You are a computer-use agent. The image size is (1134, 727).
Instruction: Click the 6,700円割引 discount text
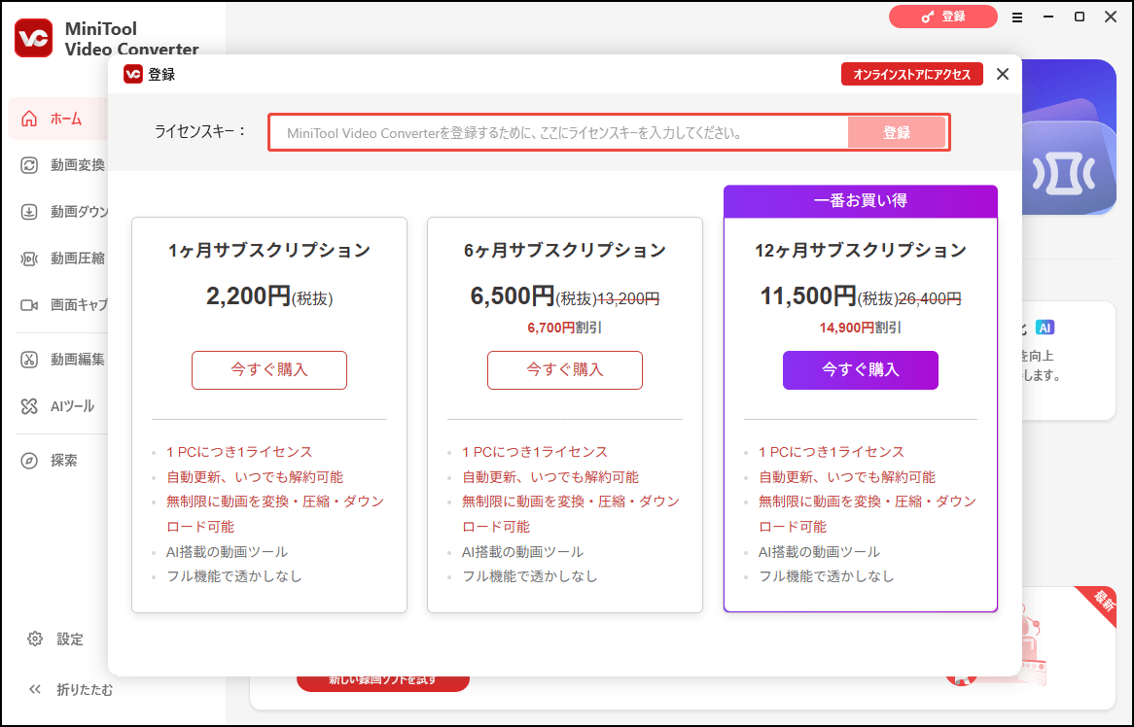[565, 329]
